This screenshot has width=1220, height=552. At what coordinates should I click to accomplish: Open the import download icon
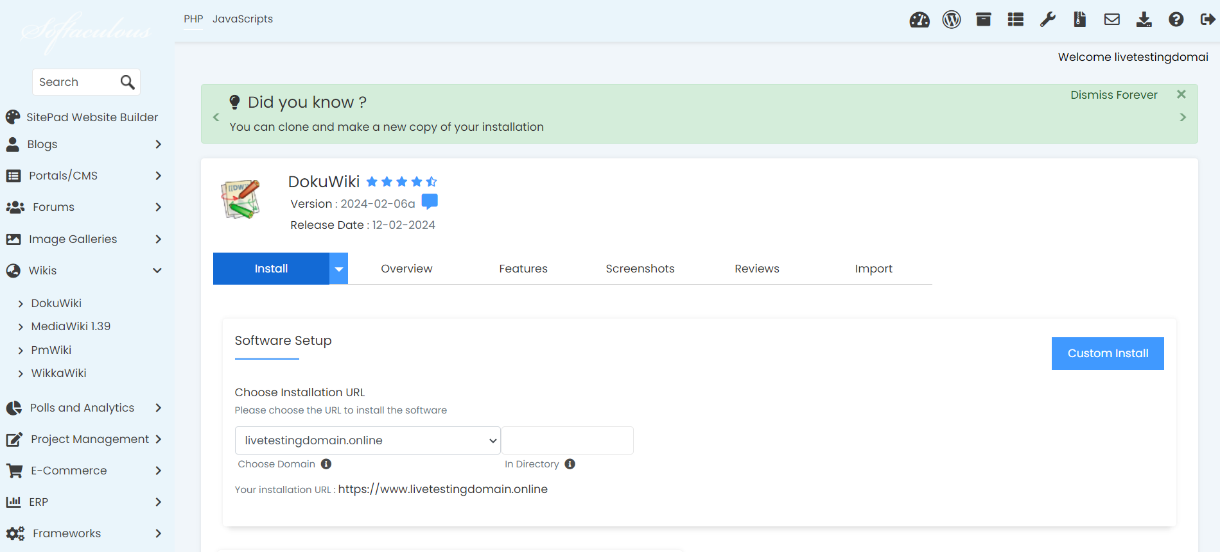tap(1144, 19)
